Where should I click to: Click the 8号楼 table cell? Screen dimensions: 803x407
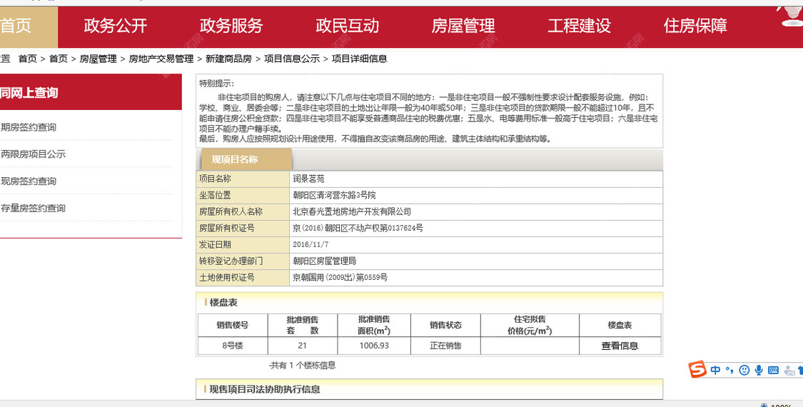(233, 346)
